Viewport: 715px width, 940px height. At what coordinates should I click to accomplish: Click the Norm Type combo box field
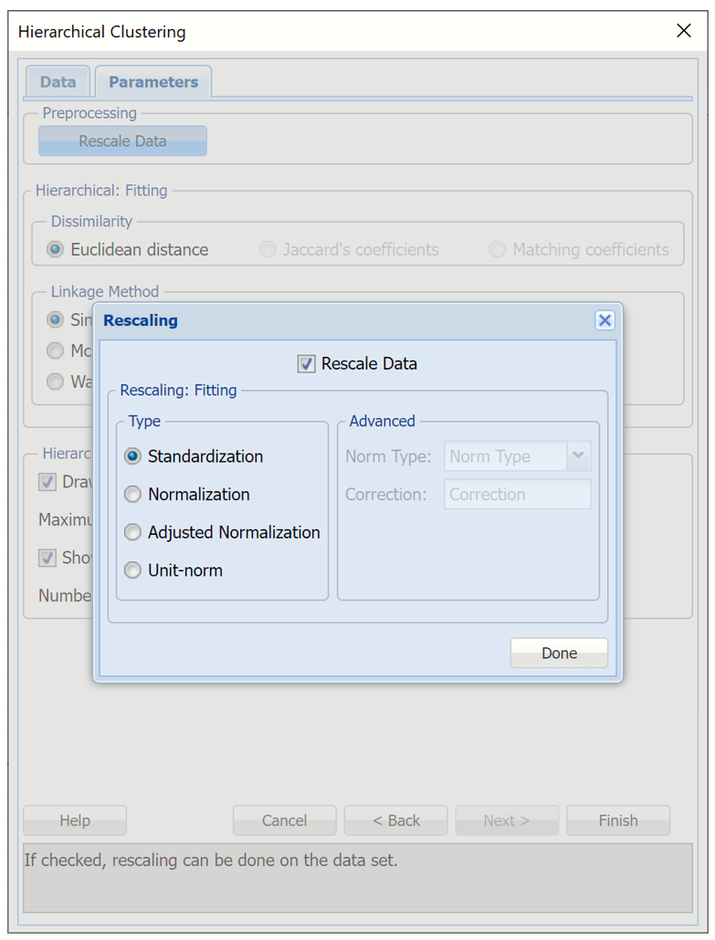click(505, 456)
